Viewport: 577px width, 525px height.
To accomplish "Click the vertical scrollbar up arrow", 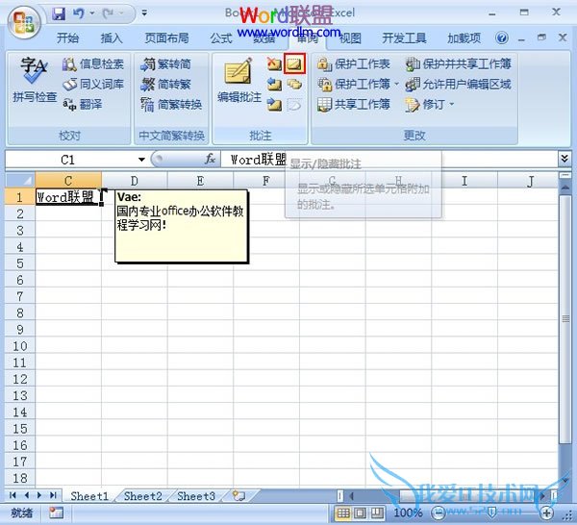I will (565, 187).
